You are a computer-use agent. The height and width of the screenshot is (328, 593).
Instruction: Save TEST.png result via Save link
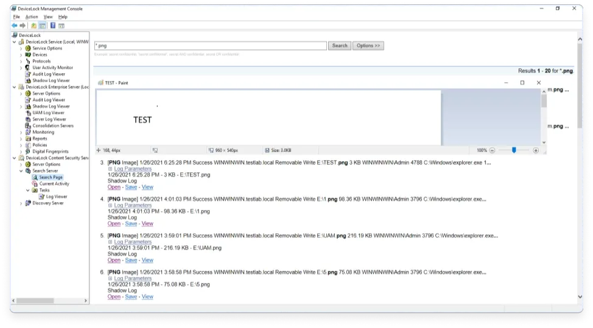[x=131, y=187]
